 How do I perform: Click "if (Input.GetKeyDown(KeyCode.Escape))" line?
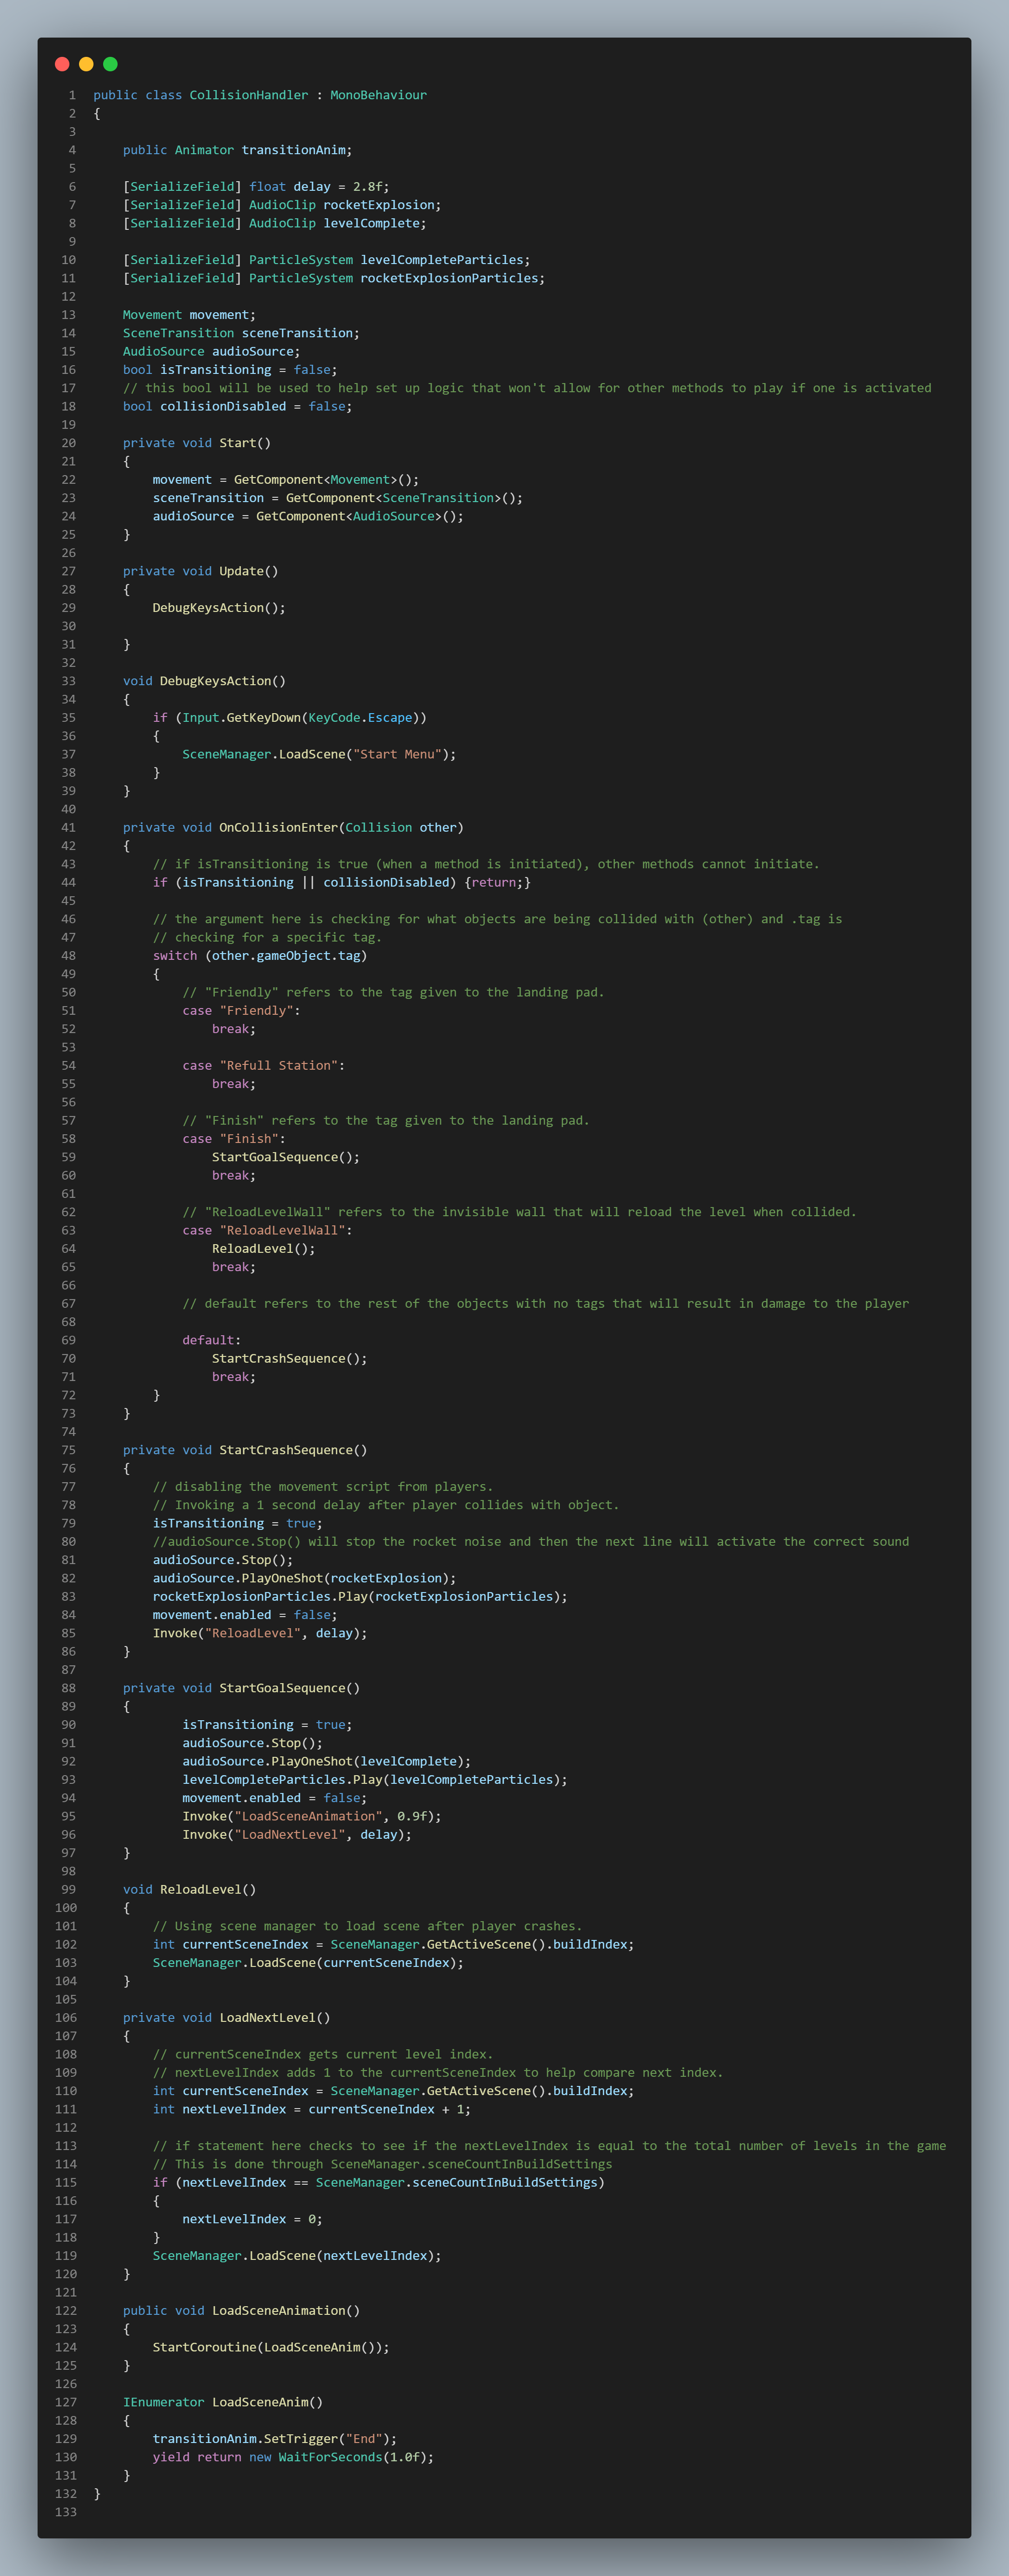pyautogui.click(x=290, y=718)
